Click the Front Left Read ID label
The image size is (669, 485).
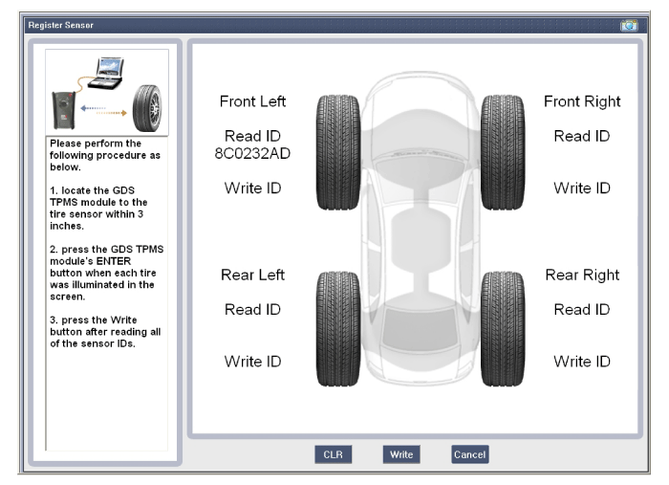click(253, 136)
